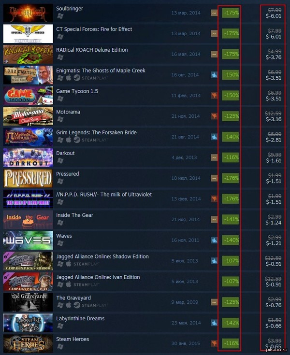Viewport: 290px width, 355px height.
Task: Click the thumbs-down review icon for Game Tycoon 1.5
Action: pyautogui.click(x=214, y=95)
